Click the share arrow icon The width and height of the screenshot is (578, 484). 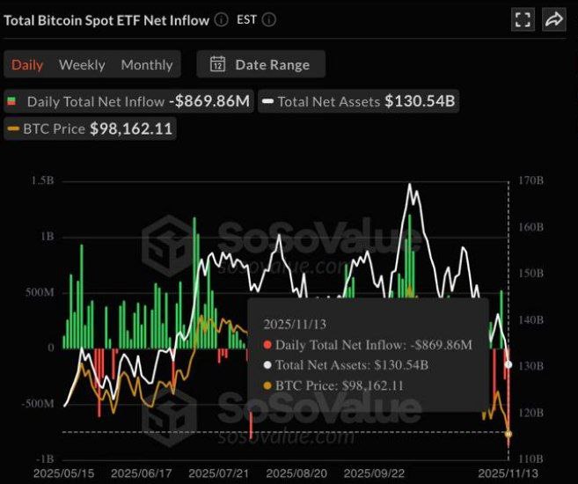[553, 19]
